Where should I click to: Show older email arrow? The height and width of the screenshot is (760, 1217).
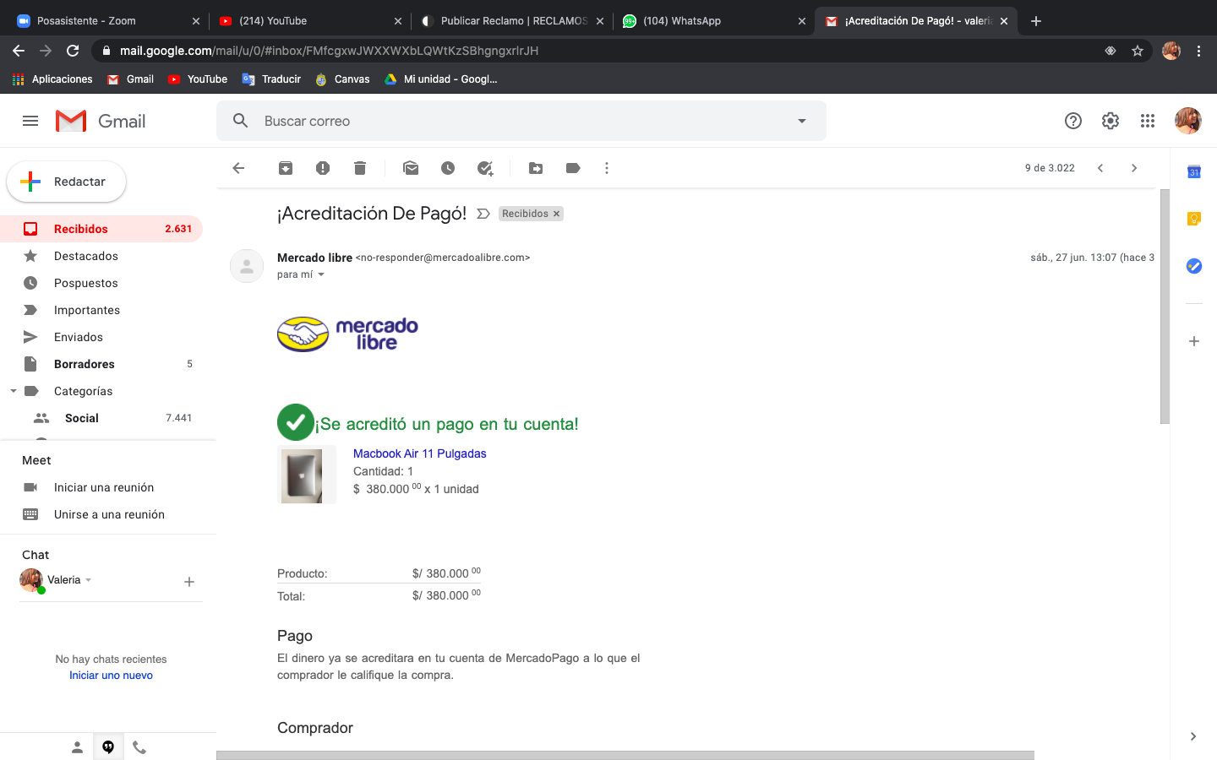tap(1134, 168)
